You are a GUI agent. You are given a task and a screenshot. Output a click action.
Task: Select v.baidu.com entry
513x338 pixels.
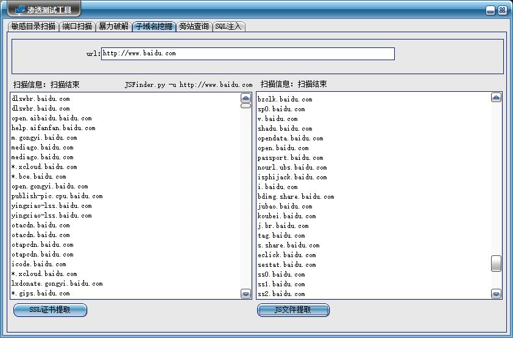click(x=277, y=119)
